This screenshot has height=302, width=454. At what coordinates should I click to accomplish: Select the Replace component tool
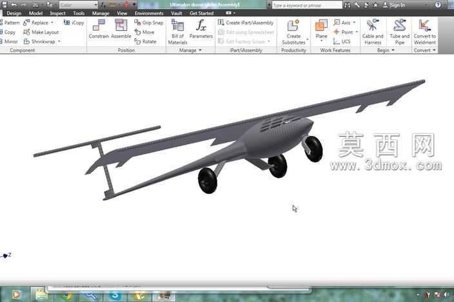tap(36, 23)
